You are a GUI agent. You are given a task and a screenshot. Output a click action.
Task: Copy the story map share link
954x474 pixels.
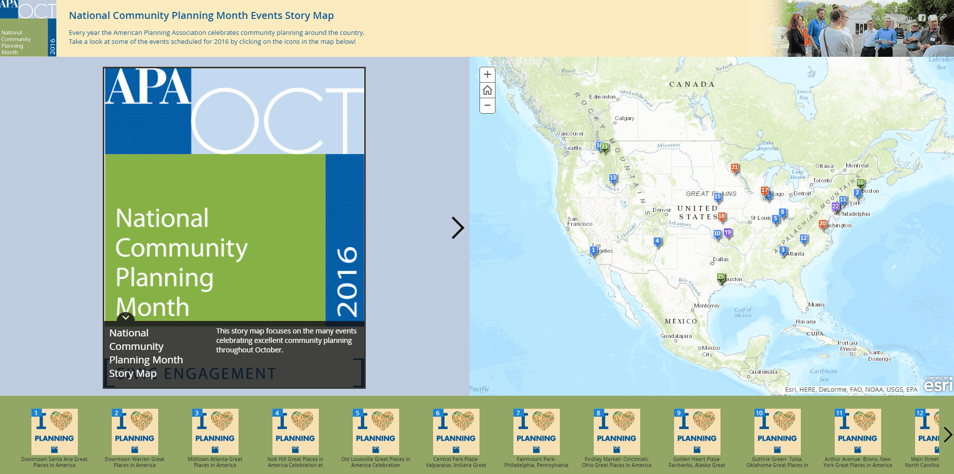(943, 17)
